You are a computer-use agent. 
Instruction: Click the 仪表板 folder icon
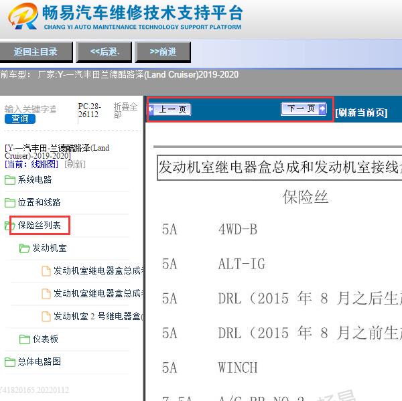[x=25, y=339]
